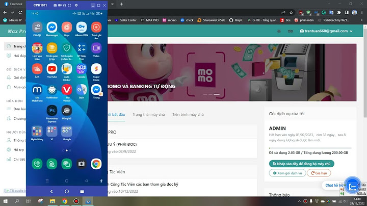The image size is (367, 206).
Task: Open the GHTK - Tổng quan bookmark
Action: tap(262, 20)
